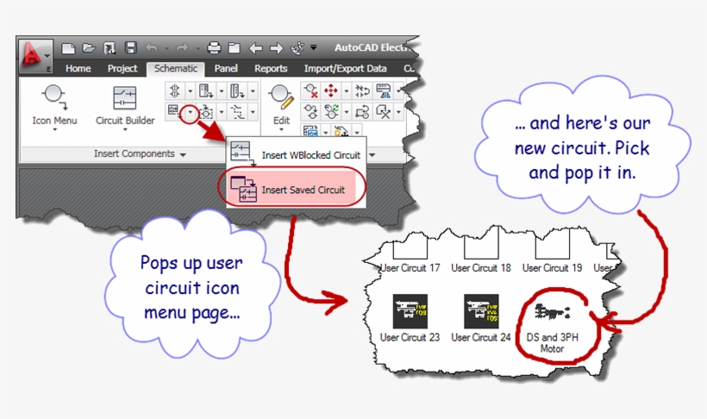The width and height of the screenshot is (707, 419).
Task: Click the Insert Circuit icon in second row
Action: (173, 110)
